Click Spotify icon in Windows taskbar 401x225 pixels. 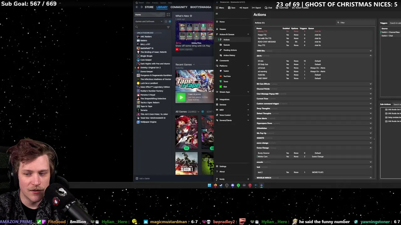238,185
